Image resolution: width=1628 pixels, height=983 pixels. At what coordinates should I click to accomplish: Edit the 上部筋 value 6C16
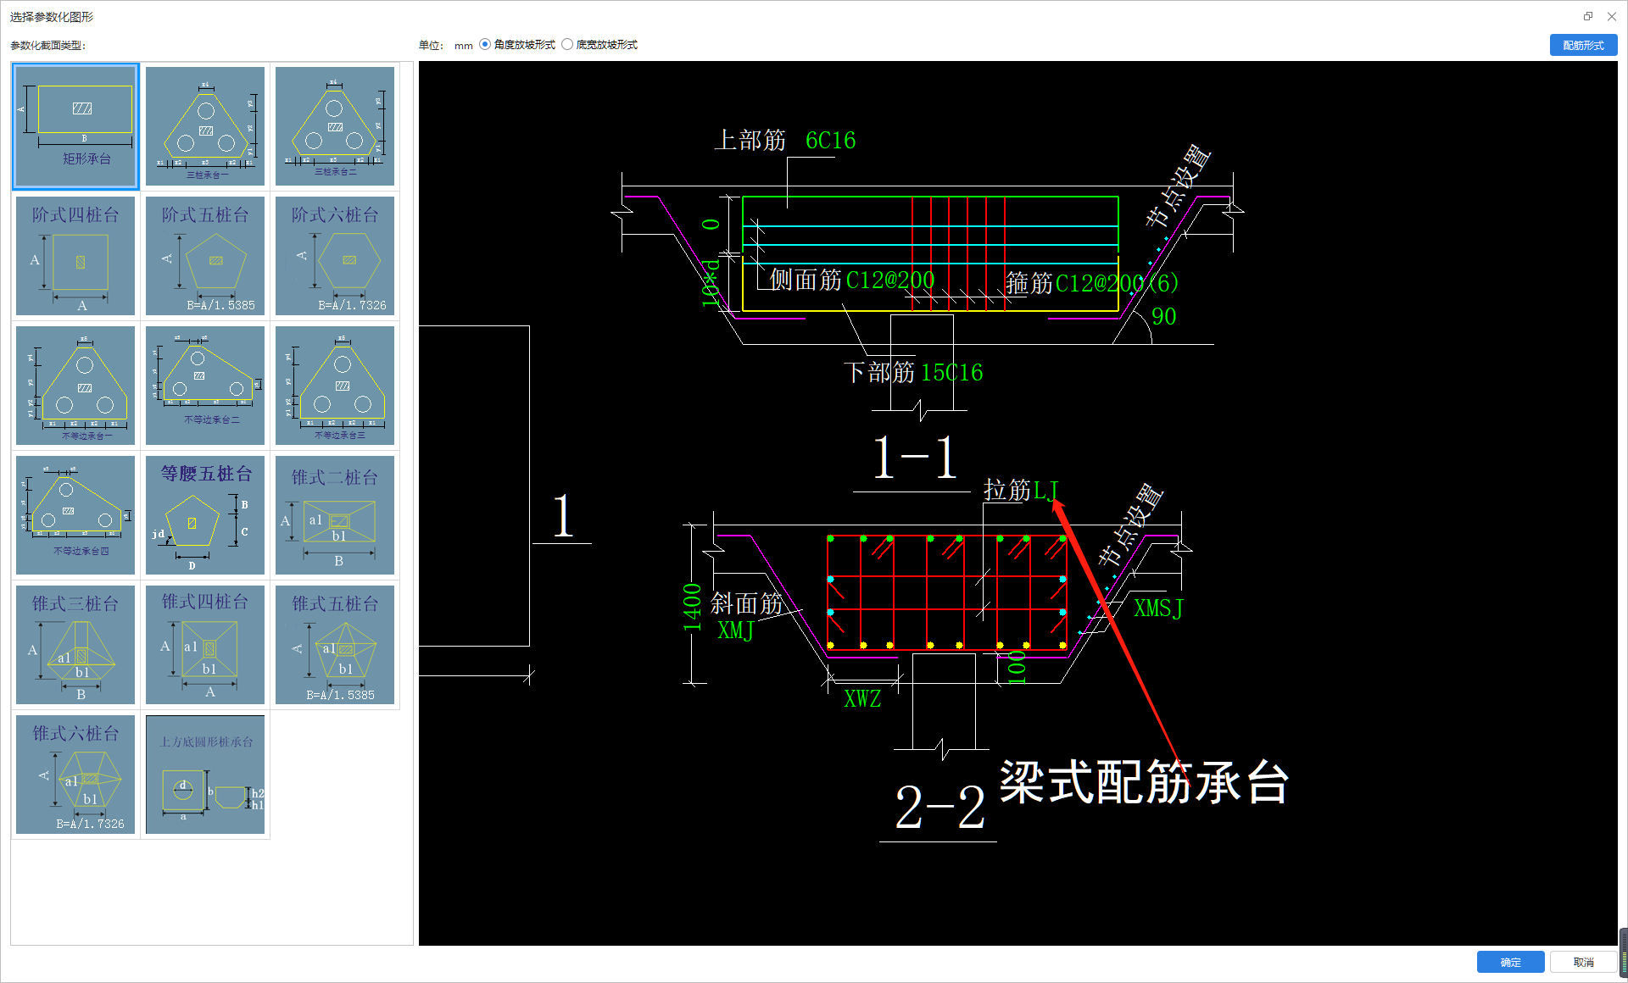tap(830, 141)
